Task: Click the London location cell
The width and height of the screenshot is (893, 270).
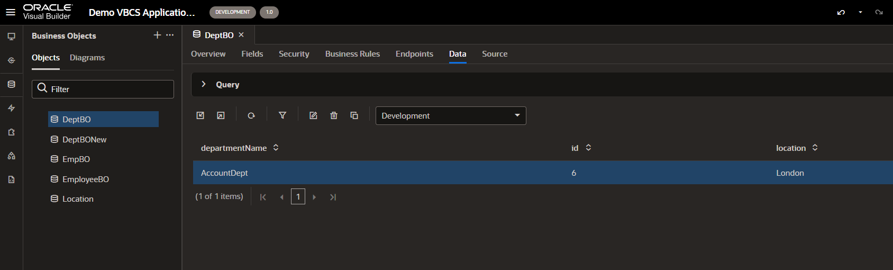Action: point(790,173)
